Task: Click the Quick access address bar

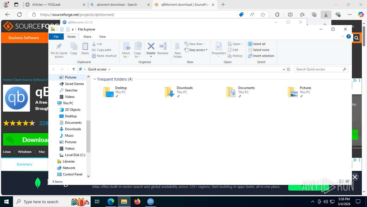Action: [x=179, y=69]
